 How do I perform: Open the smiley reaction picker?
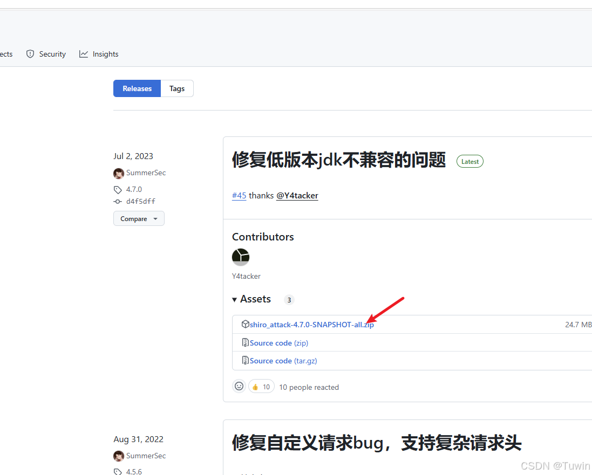point(239,386)
